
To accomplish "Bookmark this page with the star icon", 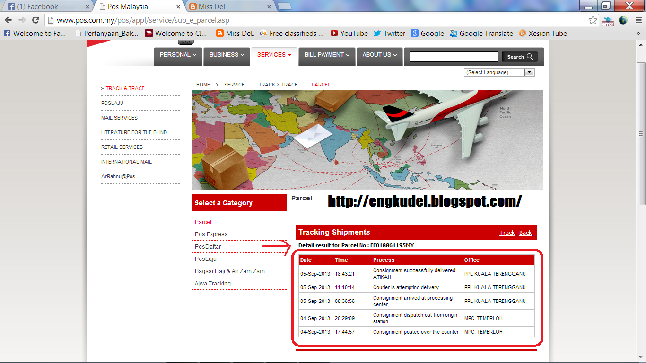I will [x=593, y=21].
